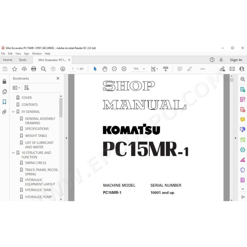Image resolution: width=247 pixels, height=247 pixels.
Task: Open the WEIGHT TABLE bookmark
Action: click(36, 135)
